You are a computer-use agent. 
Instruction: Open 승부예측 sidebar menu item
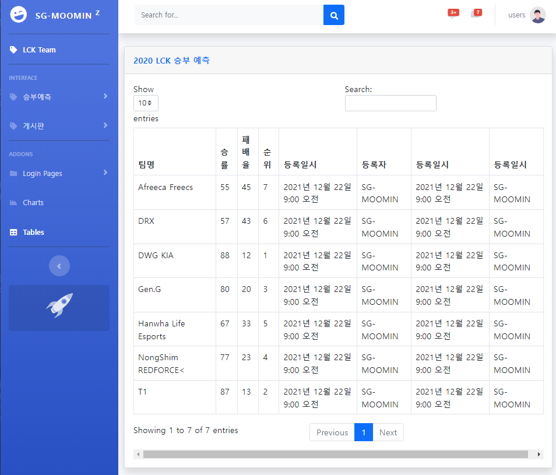[59, 97]
